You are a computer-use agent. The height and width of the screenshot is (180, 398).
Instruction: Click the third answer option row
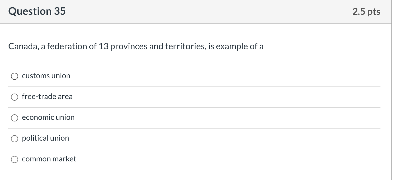192,118
